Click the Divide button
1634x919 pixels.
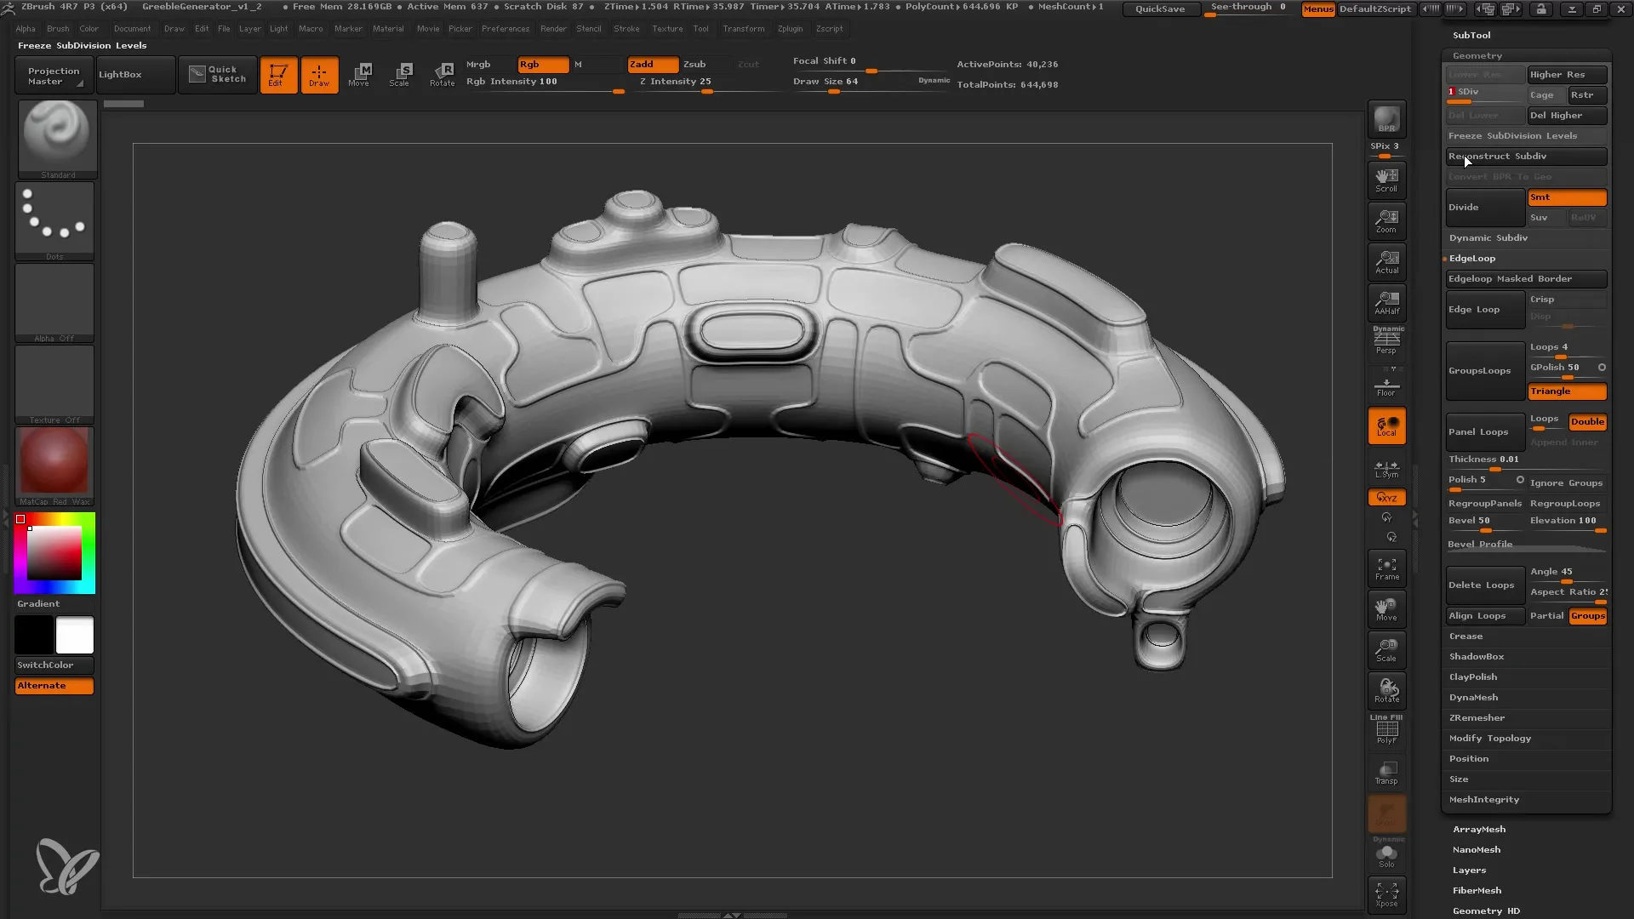tap(1485, 208)
